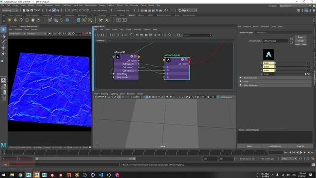316x178 pixels.
Task: Toggle component selection mode icon
Action: (x=58, y=10)
